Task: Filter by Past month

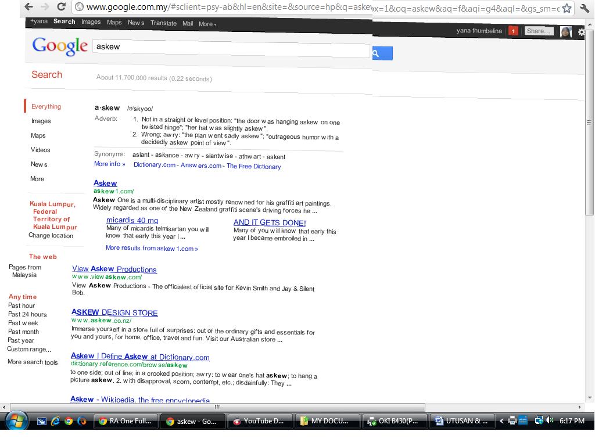Action: (23, 332)
